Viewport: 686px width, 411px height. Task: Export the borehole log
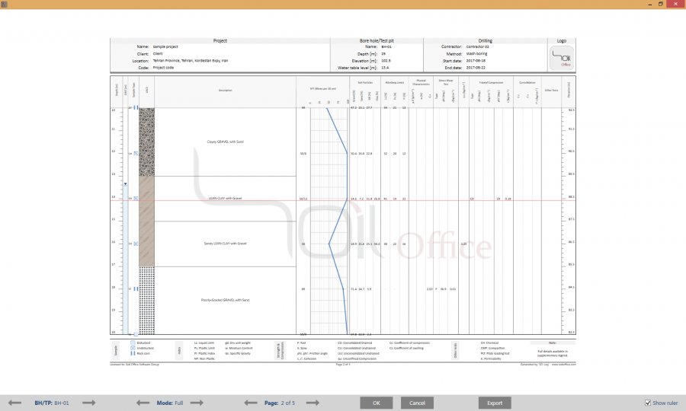[495, 403]
